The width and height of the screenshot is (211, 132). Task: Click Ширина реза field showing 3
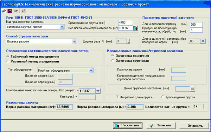(121, 41)
